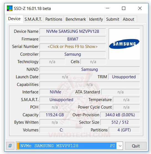Viewport: 151px width, 154px height.
Task: Click the Quit button
Action: (x=136, y=146)
